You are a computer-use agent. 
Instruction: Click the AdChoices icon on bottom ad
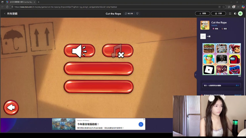(144, 119)
